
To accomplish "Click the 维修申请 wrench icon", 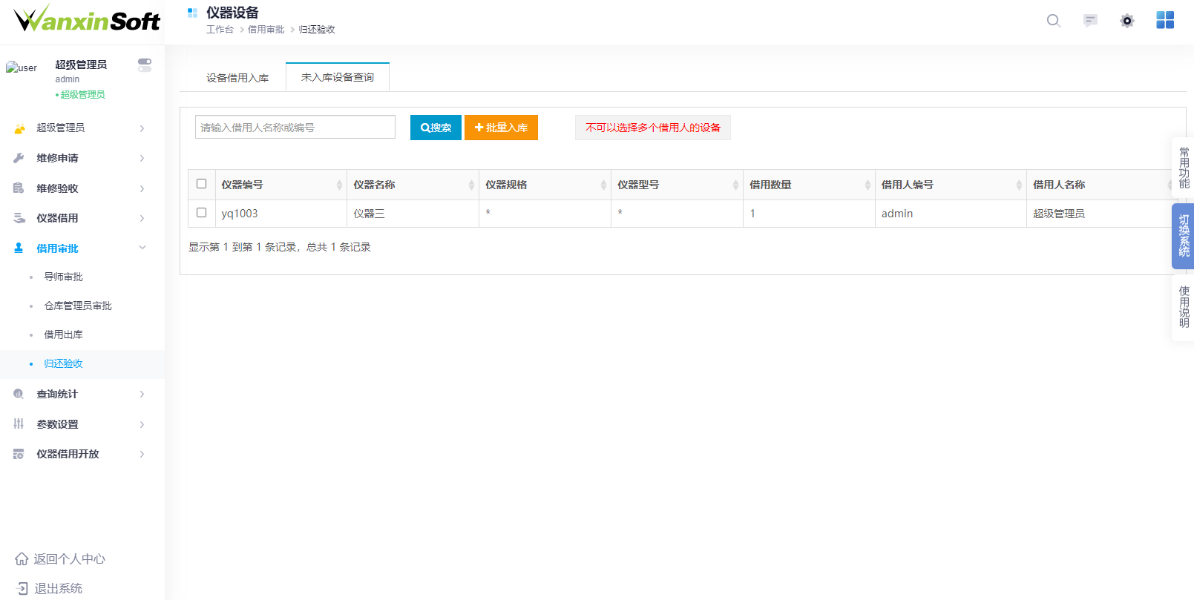I will [19, 158].
